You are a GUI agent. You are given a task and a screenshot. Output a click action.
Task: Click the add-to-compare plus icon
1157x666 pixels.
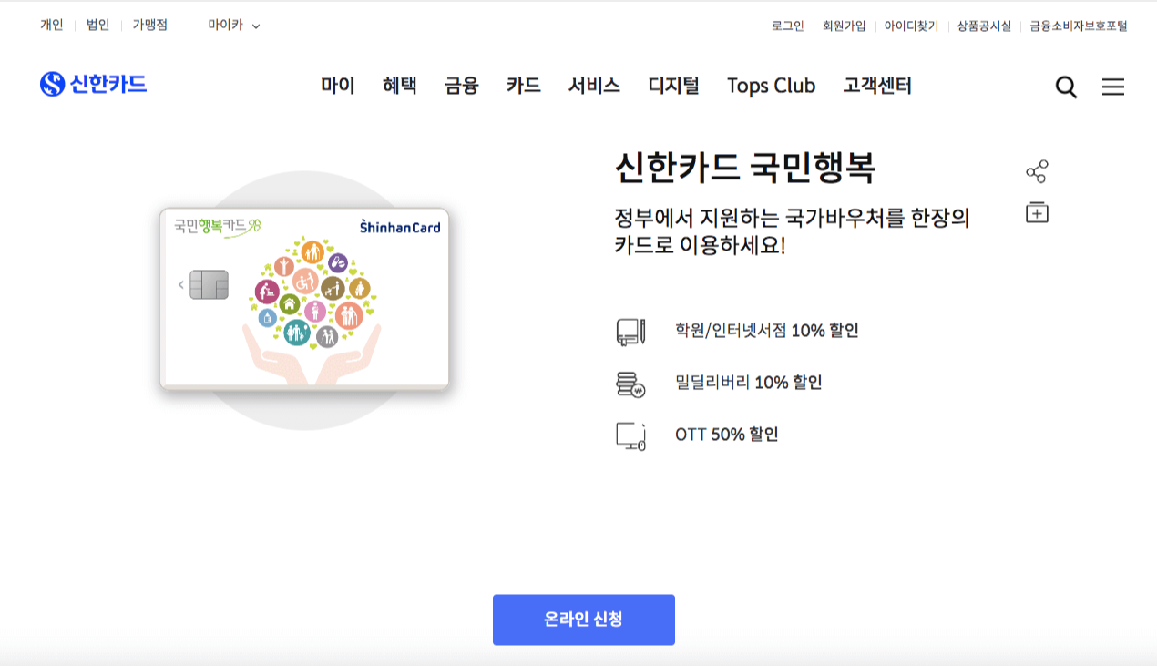tap(1037, 210)
